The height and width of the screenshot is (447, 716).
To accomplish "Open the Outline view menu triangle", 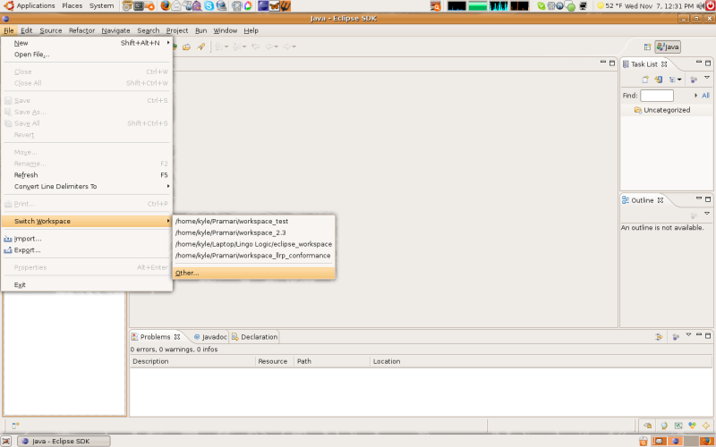I will (707, 214).
